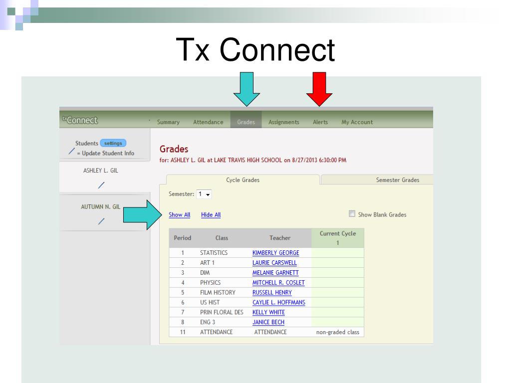Image resolution: width=511 pixels, height=383 pixels.
Task: Open the Semester dropdown
Action: [x=204, y=194]
